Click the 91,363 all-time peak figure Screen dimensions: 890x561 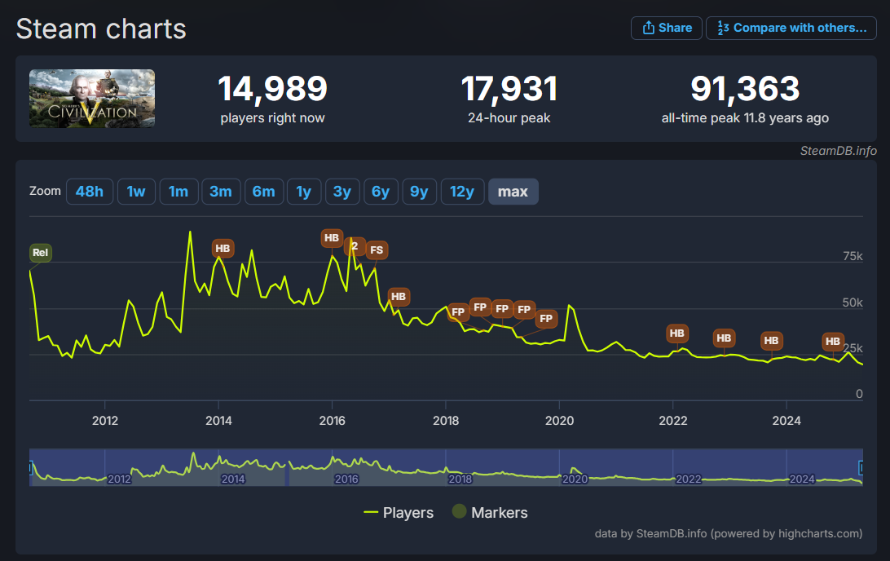(745, 89)
